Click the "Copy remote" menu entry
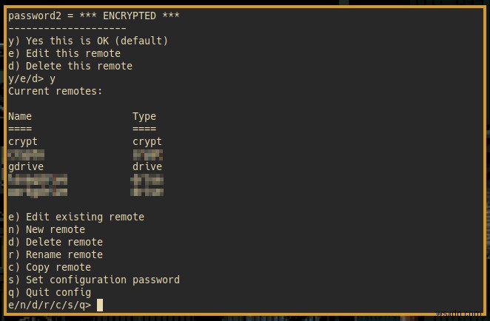Image resolution: width=490 pixels, height=321 pixels. click(x=50, y=267)
